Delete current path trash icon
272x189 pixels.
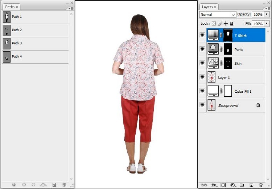coord(64,185)
